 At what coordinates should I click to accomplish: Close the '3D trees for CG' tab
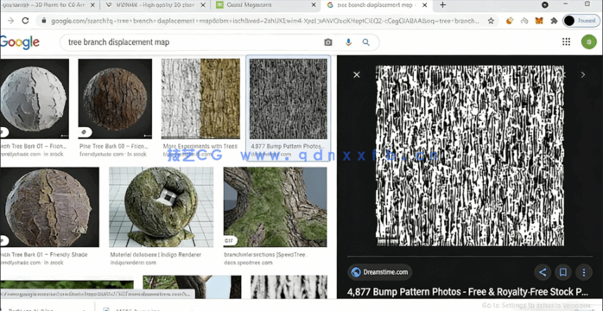(92, 5)
